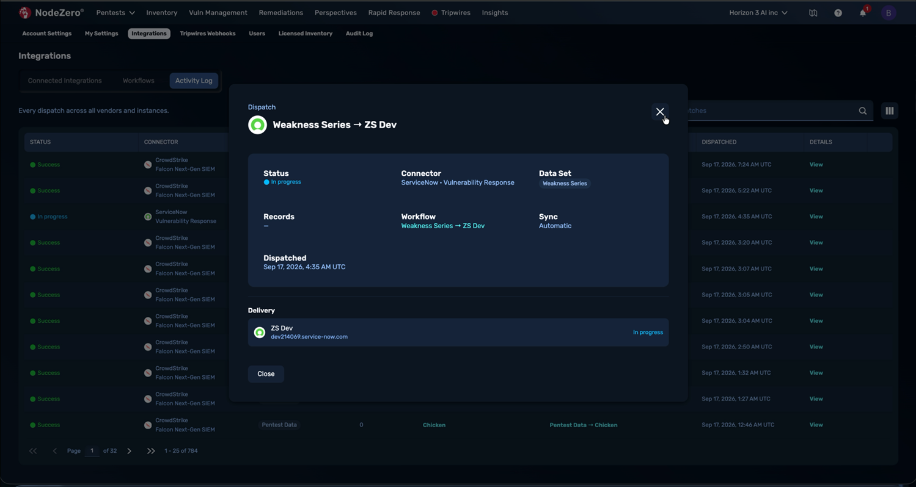Open the Audit Log tab
Image resolution: width=916 pixels, height=487 pixels.
[x=359, y=34]
